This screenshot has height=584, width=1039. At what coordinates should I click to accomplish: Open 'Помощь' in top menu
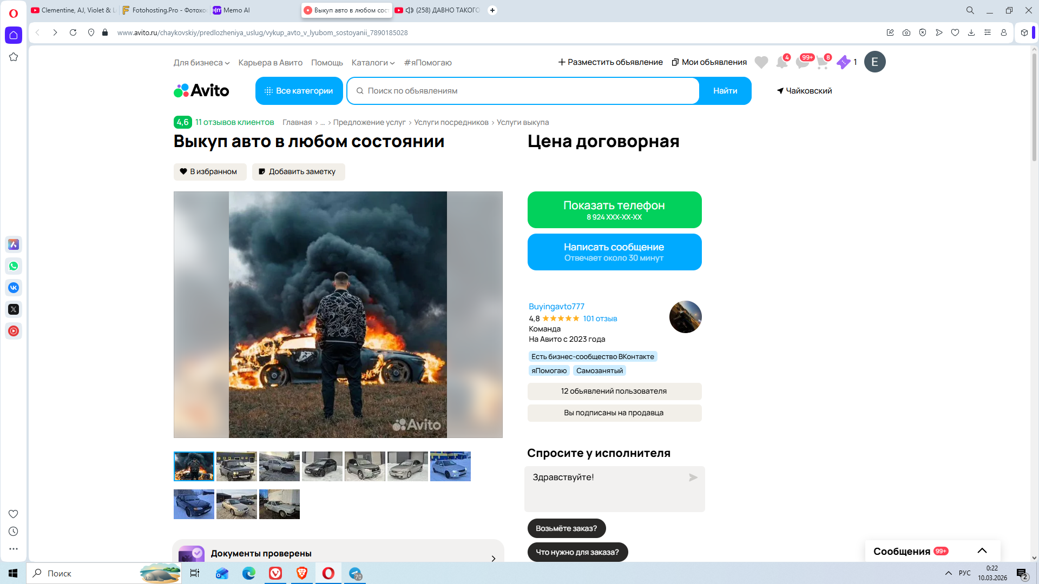(x=327, y=63)
